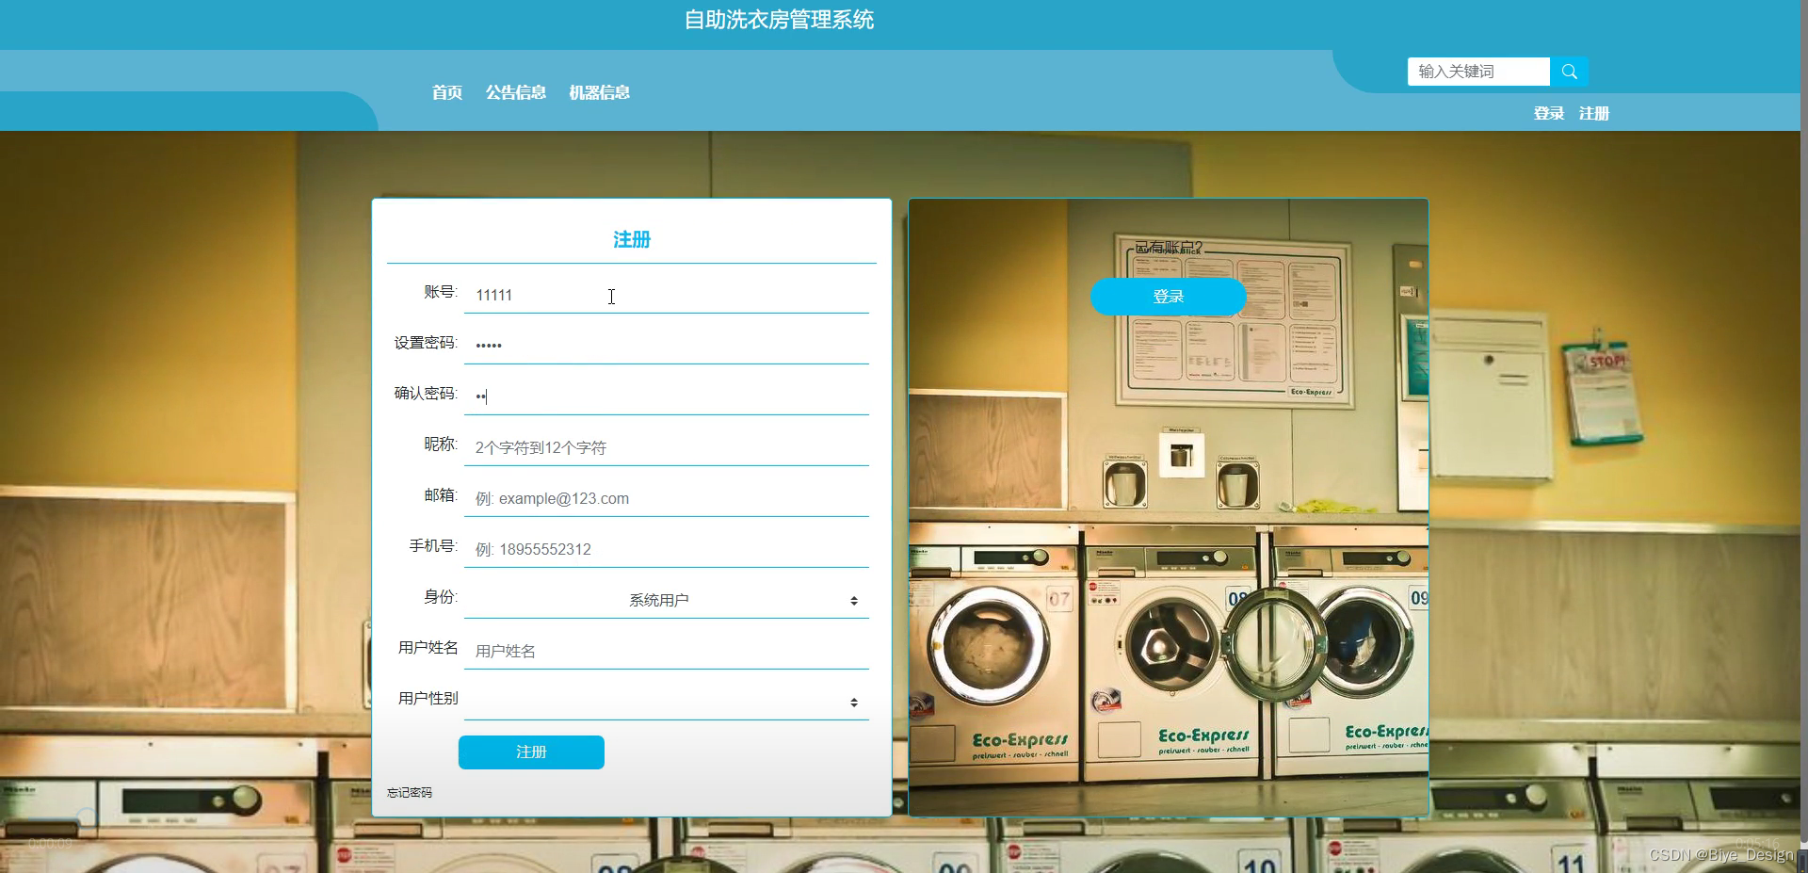Click the blue 登录 button on image panel
This screenshot has height=873, width=1808.
click(1168, 297)
